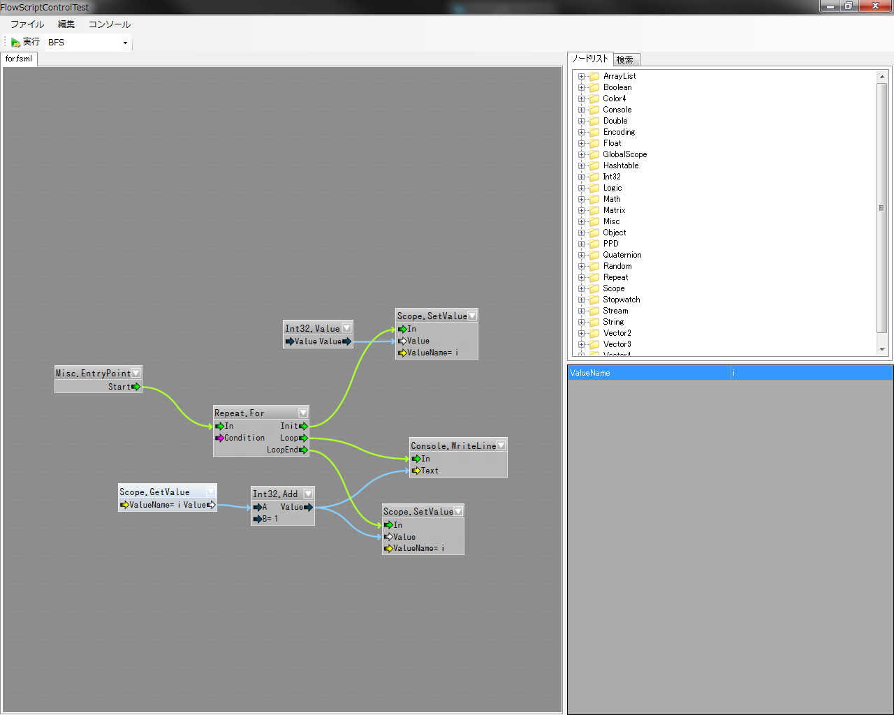Click Value output port on Scope.GetValue
The width and height of the screenshot is (894, 715).
(211, 505)
